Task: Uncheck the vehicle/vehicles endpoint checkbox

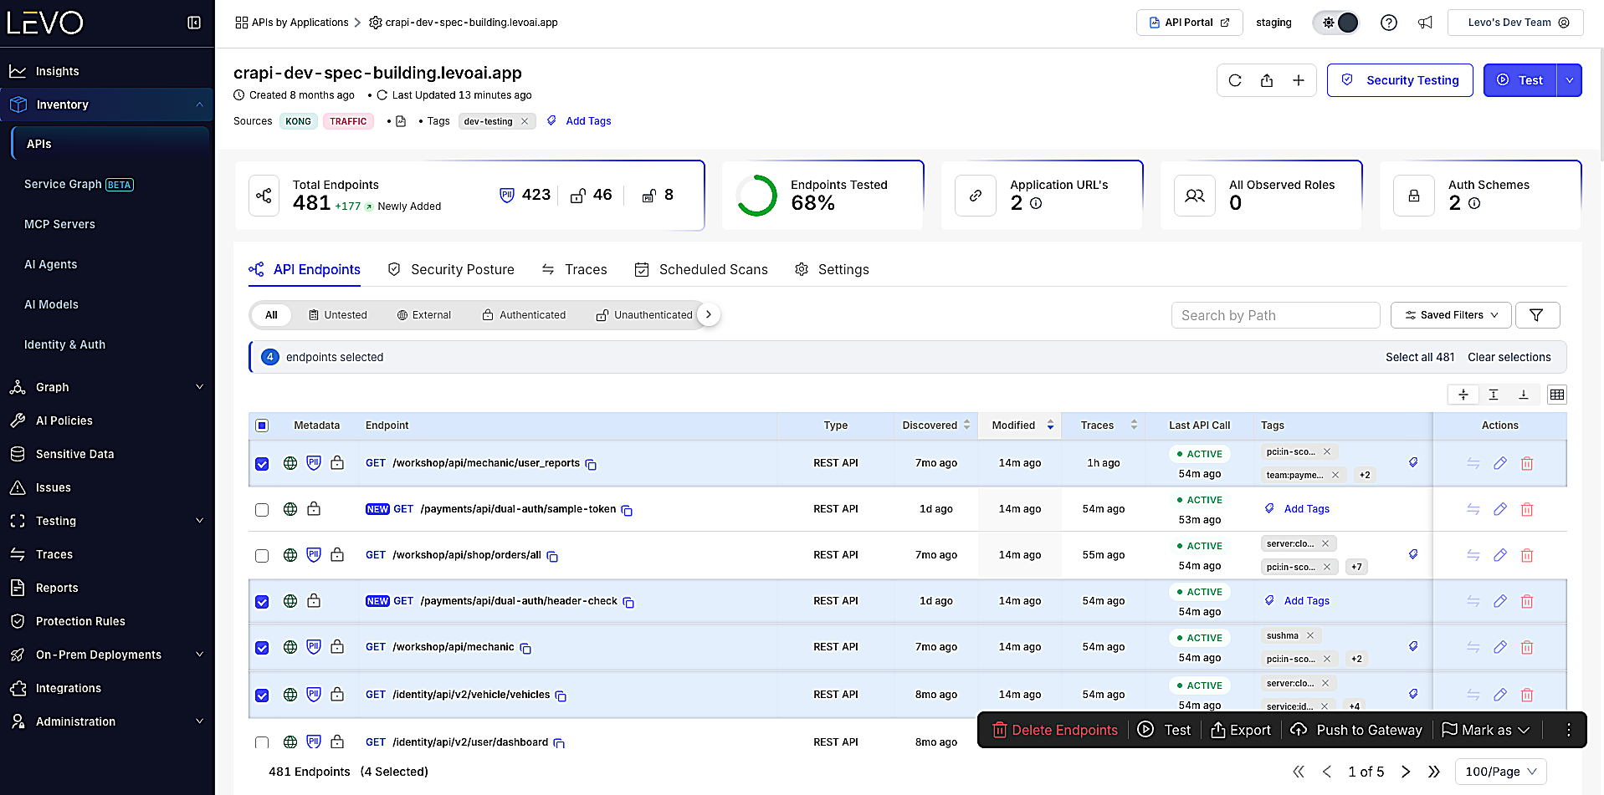Action: [x=262, y=696]
